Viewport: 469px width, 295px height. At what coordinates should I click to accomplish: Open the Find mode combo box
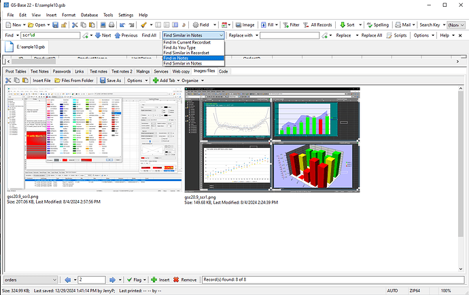[194, 35]
